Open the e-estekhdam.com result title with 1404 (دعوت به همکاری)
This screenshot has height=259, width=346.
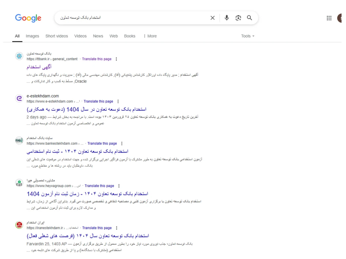click(x=87, y=109)
